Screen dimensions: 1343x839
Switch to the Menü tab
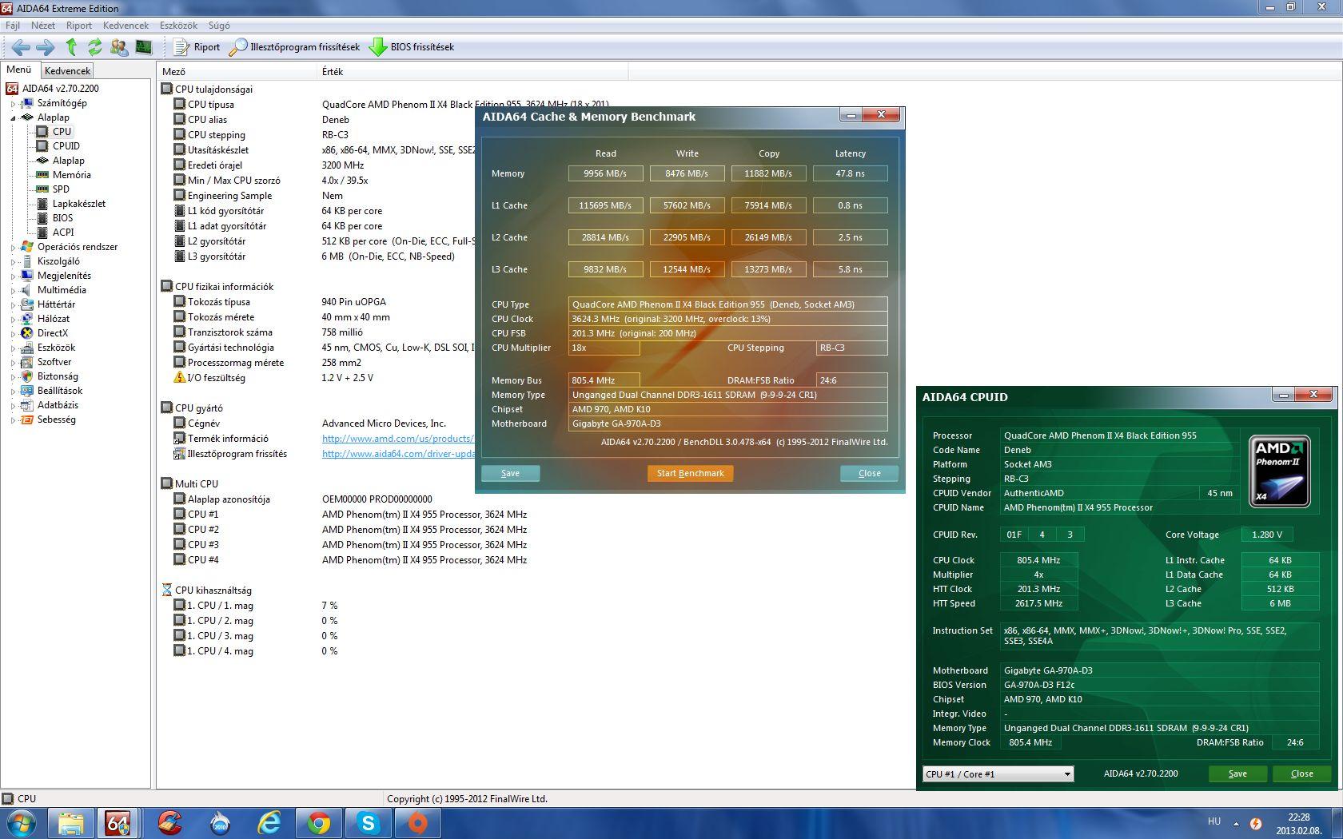(19, 70)
